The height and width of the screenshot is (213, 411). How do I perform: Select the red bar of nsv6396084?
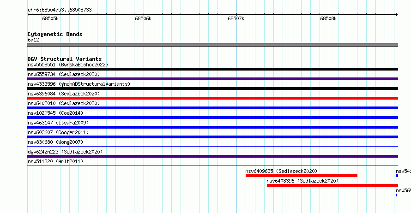(x=212, y=98)
